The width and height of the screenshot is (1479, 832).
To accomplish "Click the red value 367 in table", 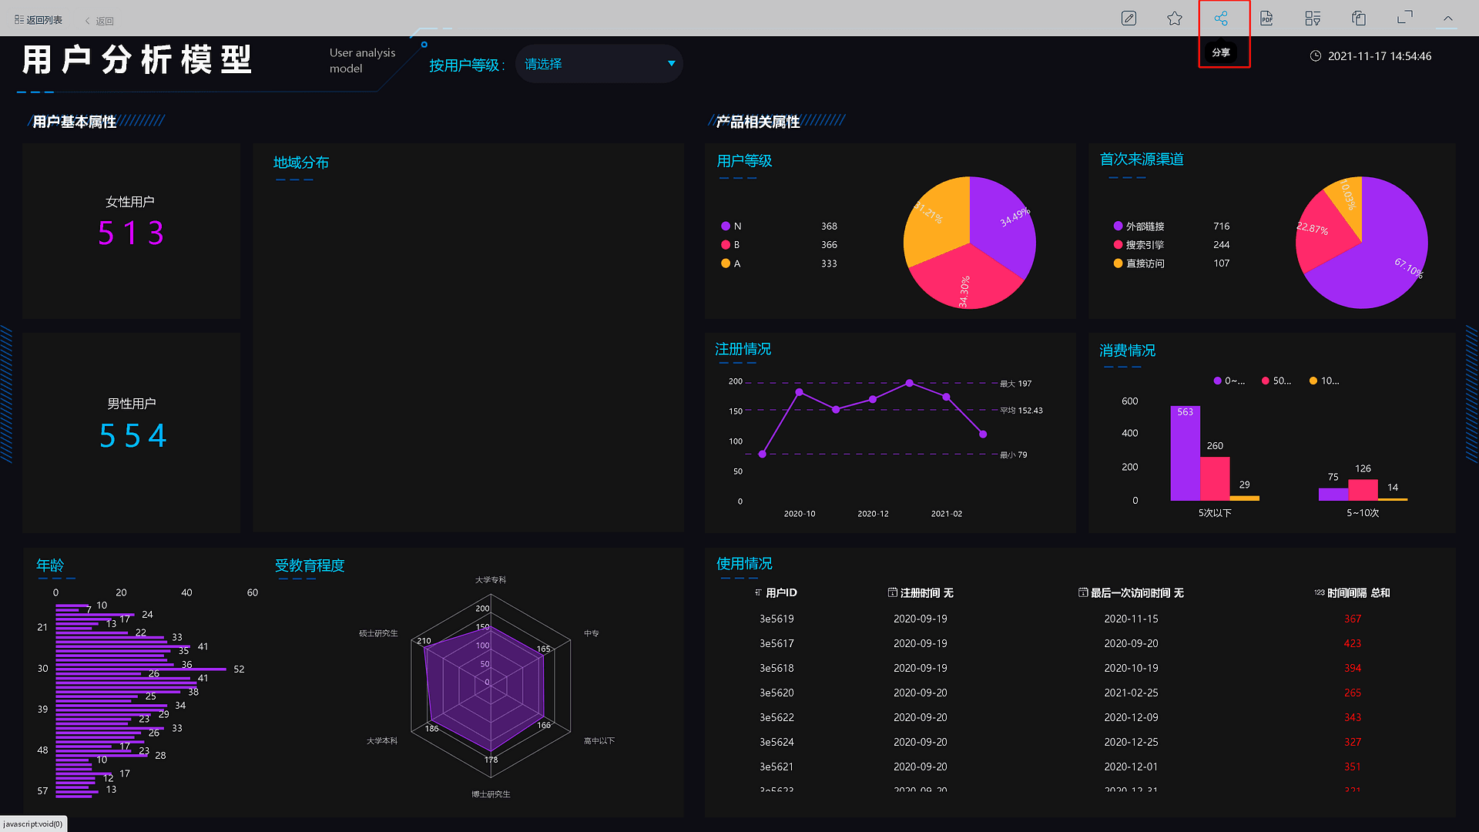I will click(1353, 619).
